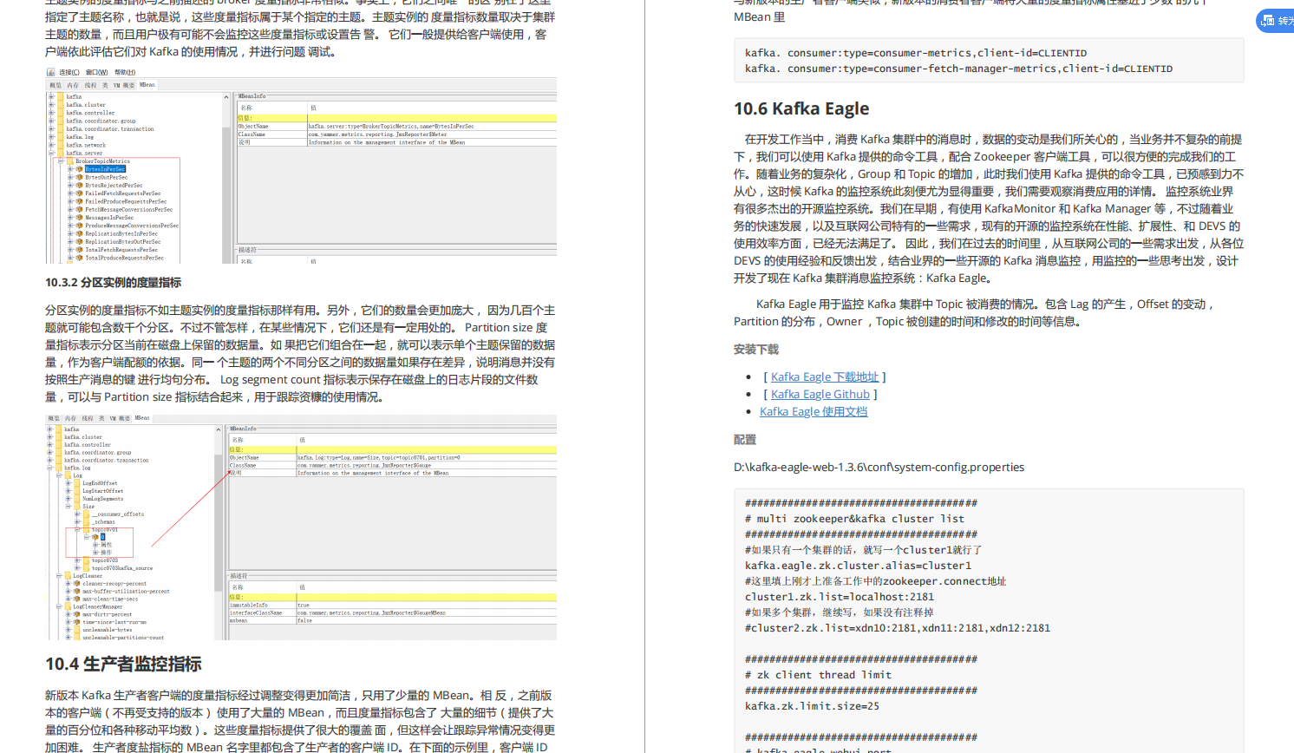Click the BrokerTopicMetrics JConsole screenshot image
1294x753 pixels.
coord(301,166)
